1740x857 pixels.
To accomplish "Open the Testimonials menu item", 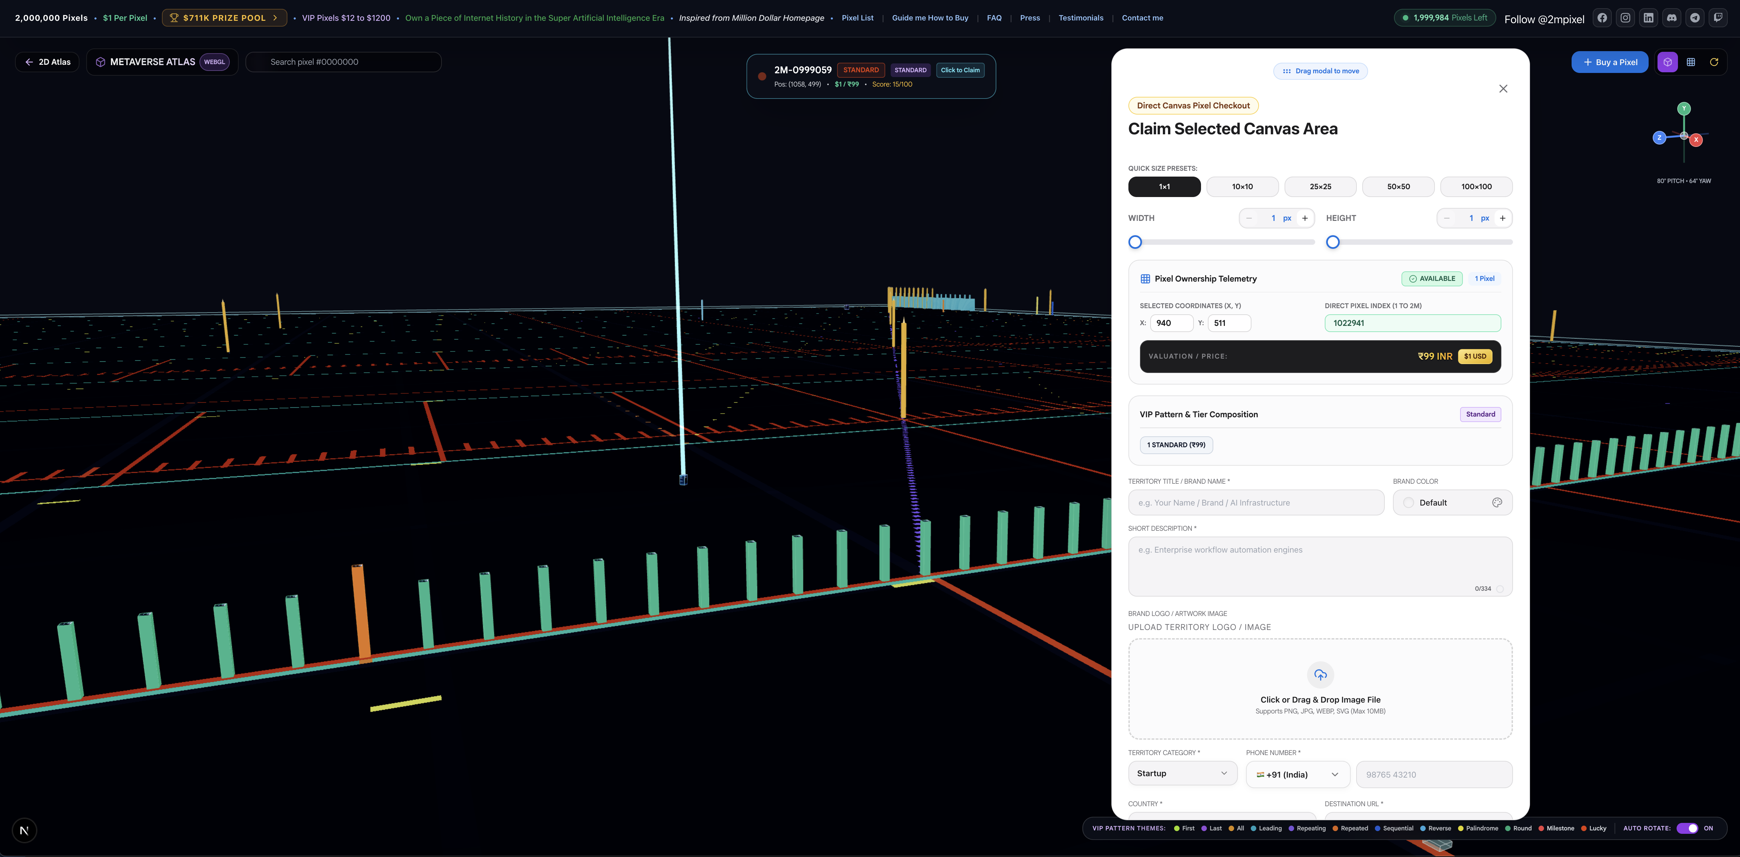I will [x=1081, y=18].
